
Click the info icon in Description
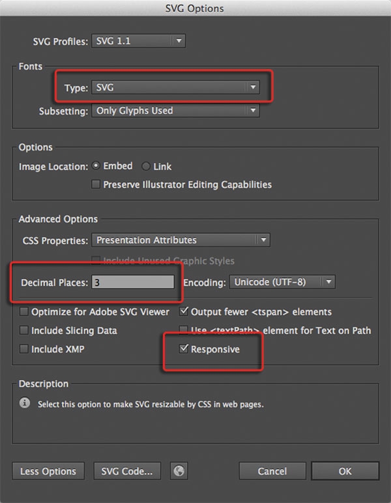[x=25, y=403]
